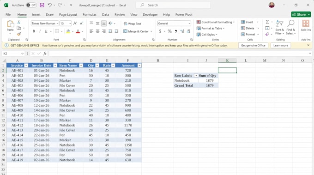Toggle Bold formatting
Viewport: 314px width, 175px height.
point(34,31)
